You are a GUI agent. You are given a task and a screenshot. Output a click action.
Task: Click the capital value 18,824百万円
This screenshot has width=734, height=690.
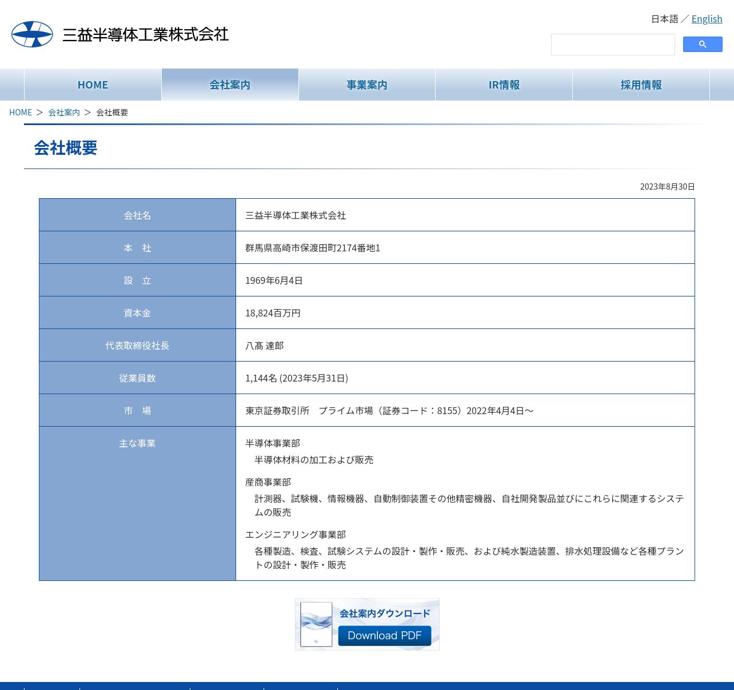pos(273,313)
